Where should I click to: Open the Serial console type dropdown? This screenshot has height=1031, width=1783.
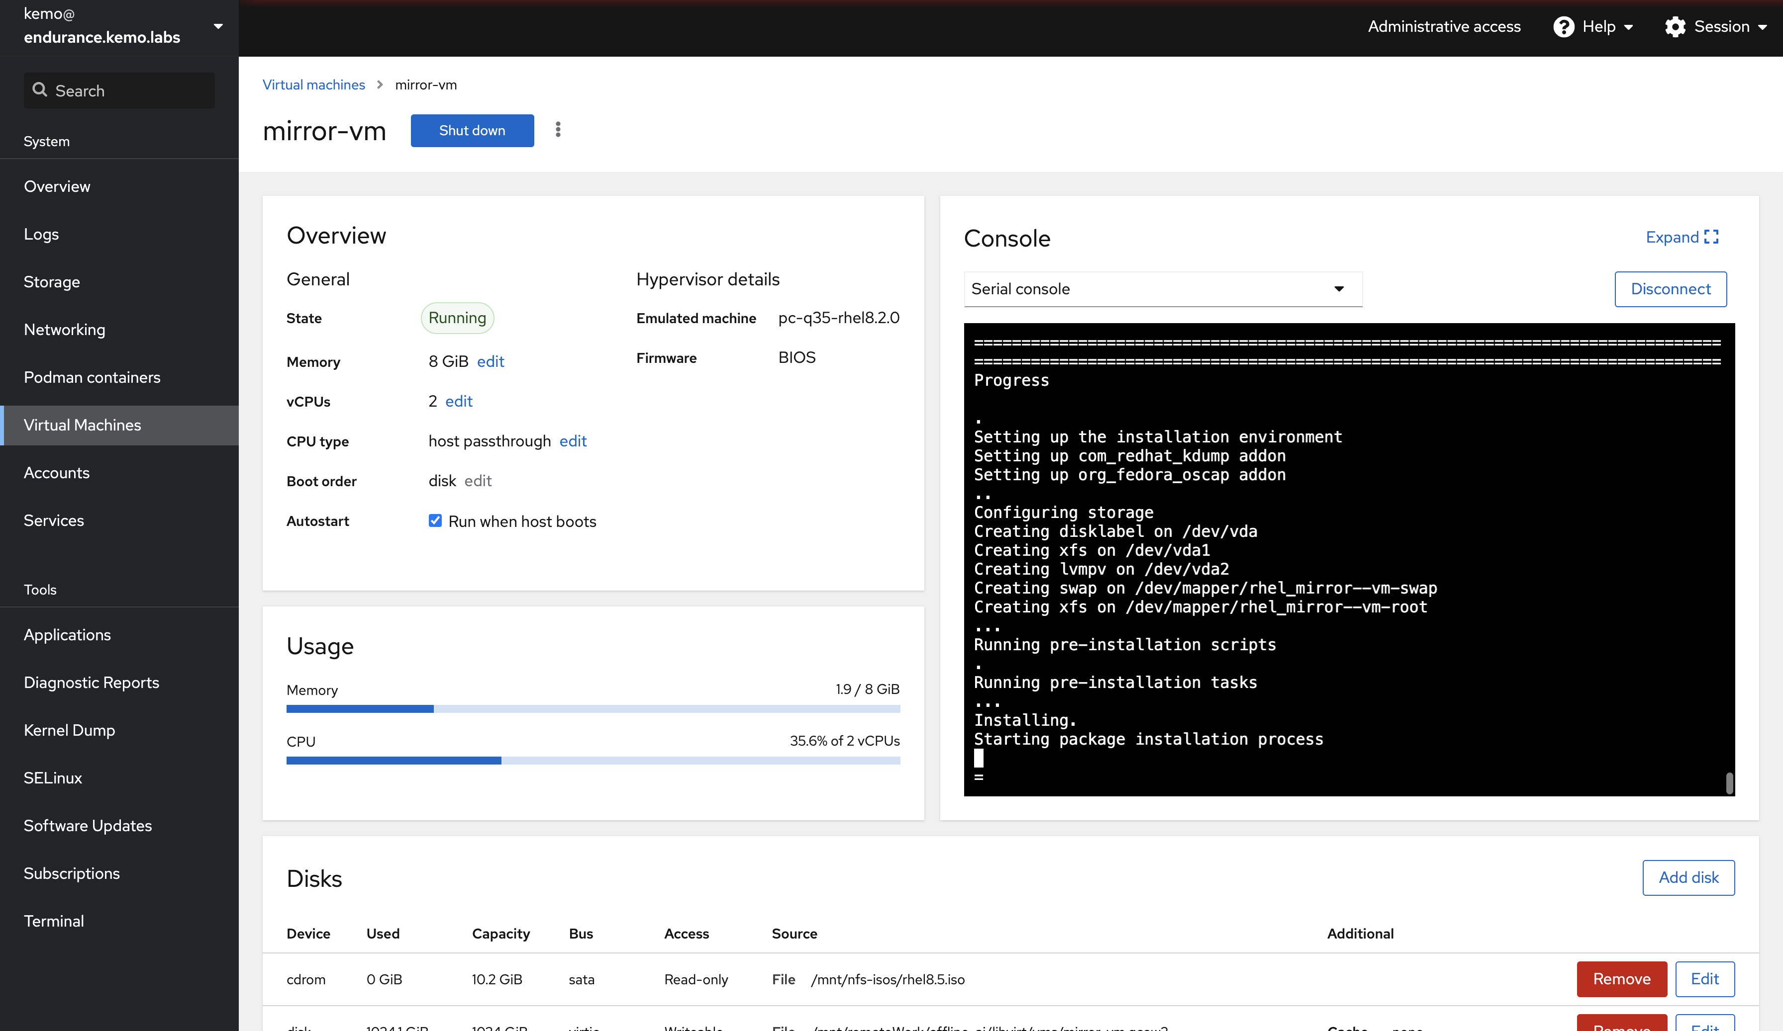pyautogui.click(x=1163, y=288)
